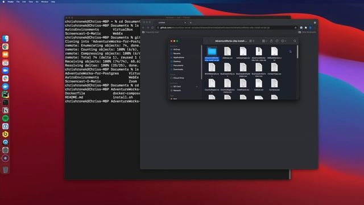Open System Preferences from the Dock
The image size is (364, 205).
[x=5, y=150]
